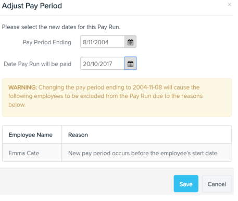This screenshot has height=201, width=238.
Task: Click the bold WARNING word in alert
Action: point(22,87)
